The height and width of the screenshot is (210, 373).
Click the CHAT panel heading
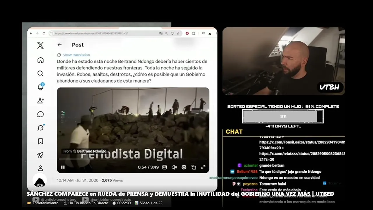click(x=234, y=132)
